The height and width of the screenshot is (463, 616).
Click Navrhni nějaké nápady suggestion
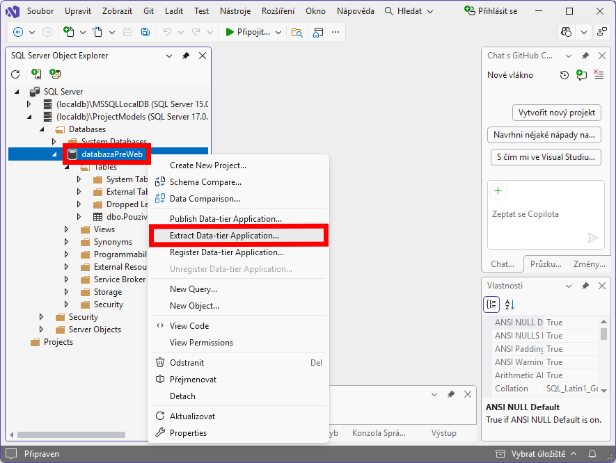click(x=544, y=135)
